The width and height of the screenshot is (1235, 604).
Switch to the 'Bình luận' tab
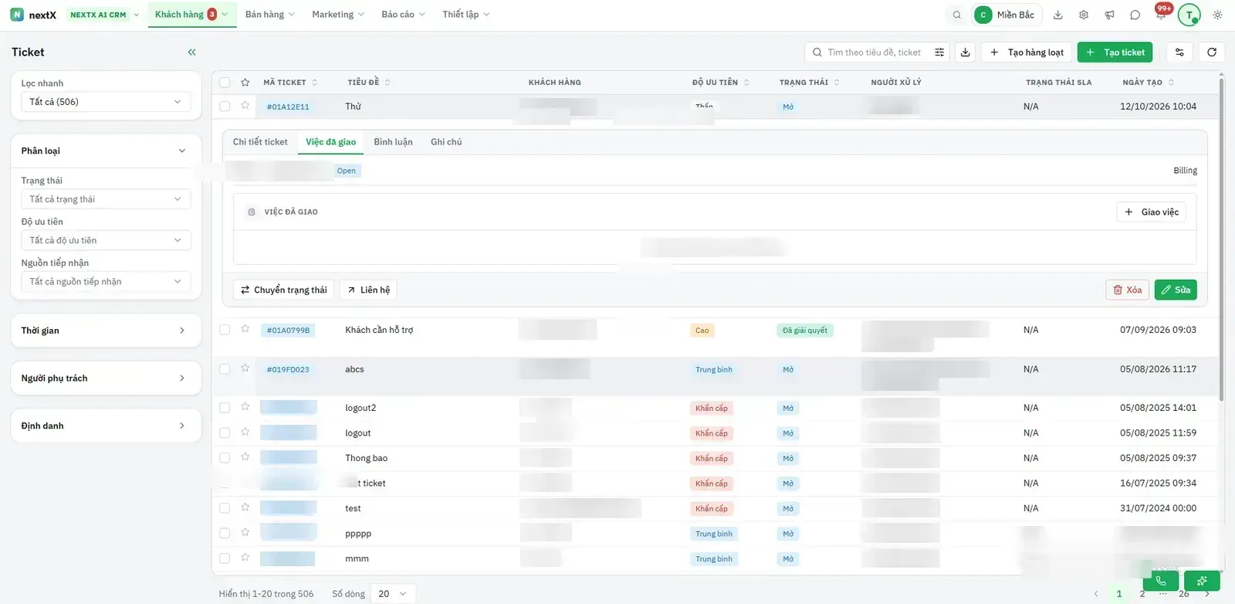coord(393,142)
